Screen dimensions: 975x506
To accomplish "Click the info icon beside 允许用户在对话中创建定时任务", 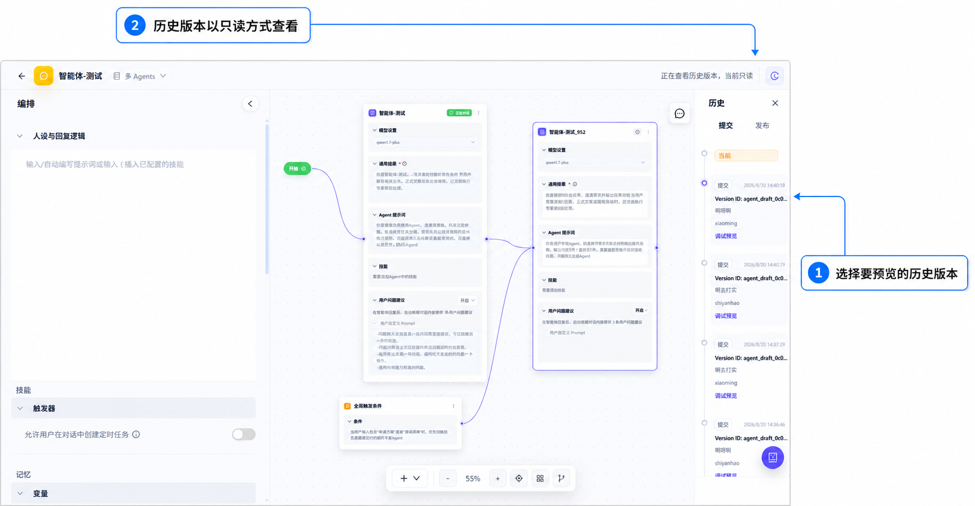I will tap(136, 434).
